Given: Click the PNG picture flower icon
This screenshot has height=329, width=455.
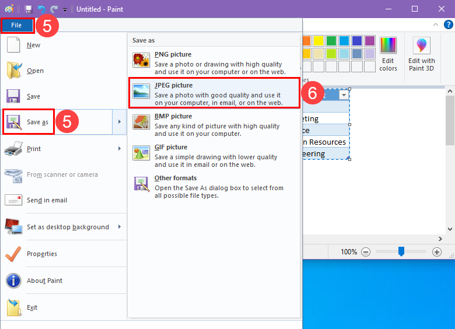Looking at the screenshot, I should tap(141, 60).
